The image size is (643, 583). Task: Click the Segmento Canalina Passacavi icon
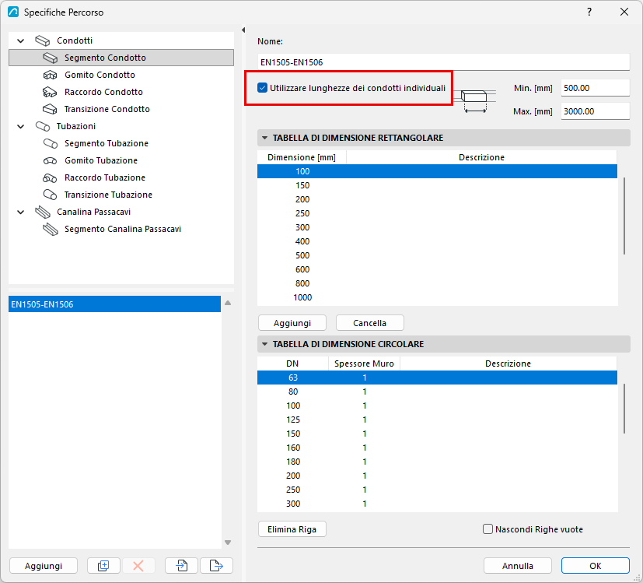(x=50, y=229)
